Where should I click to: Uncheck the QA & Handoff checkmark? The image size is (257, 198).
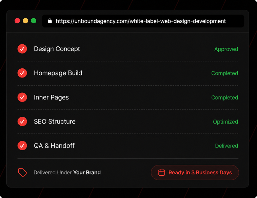click(x=22, y=146)
